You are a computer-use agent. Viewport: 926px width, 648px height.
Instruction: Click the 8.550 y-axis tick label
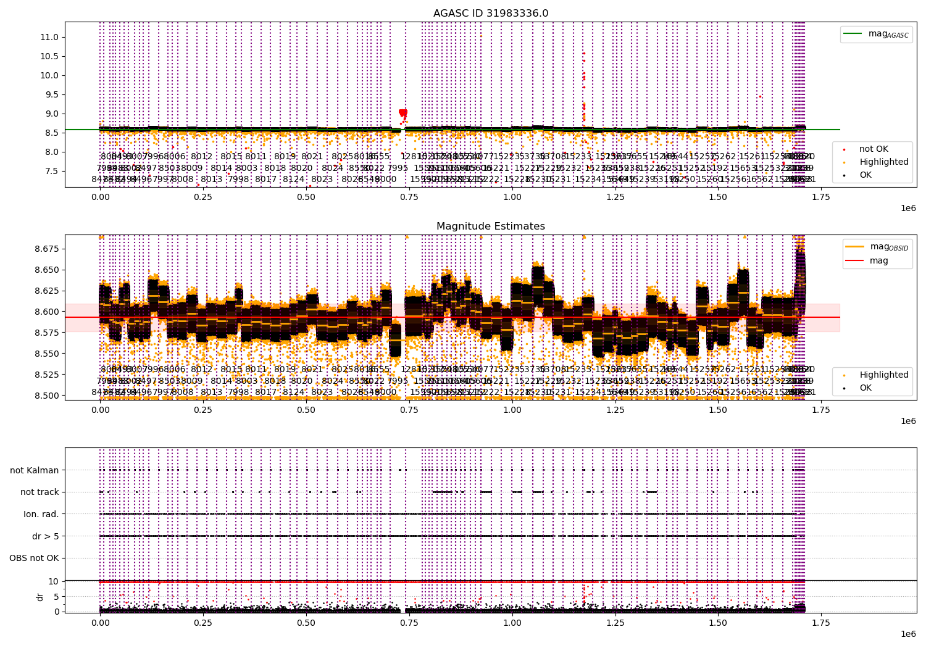click(x=46, y=354)
